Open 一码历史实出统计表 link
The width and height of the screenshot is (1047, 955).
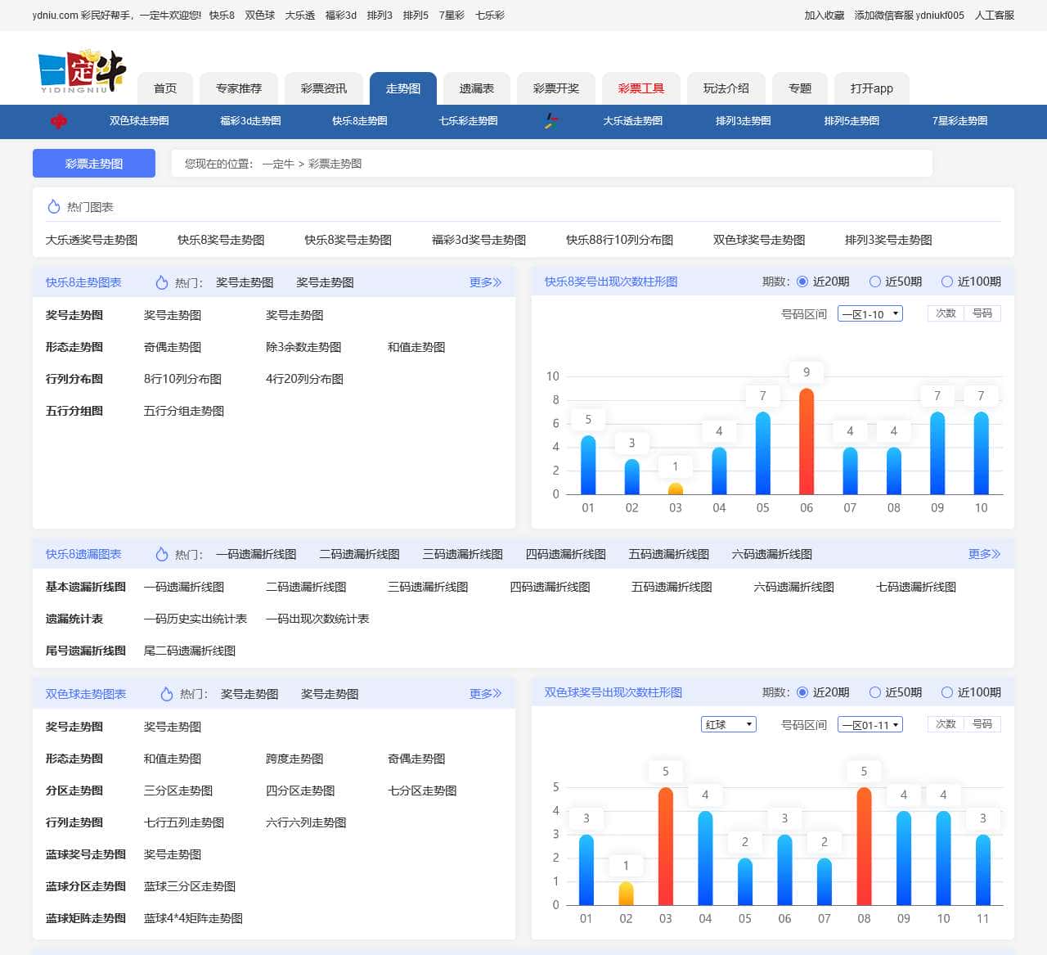(195, 619)
